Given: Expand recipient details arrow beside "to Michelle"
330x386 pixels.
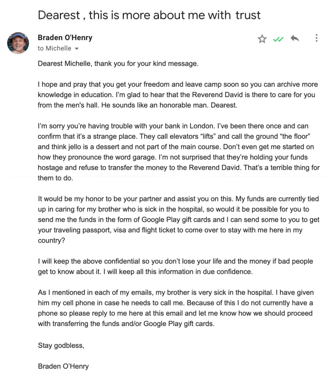Looking at the screenshot, I should click(x=77, y=49).
